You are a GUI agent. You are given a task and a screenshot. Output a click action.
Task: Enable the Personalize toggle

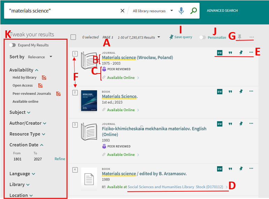click(202, 37)
